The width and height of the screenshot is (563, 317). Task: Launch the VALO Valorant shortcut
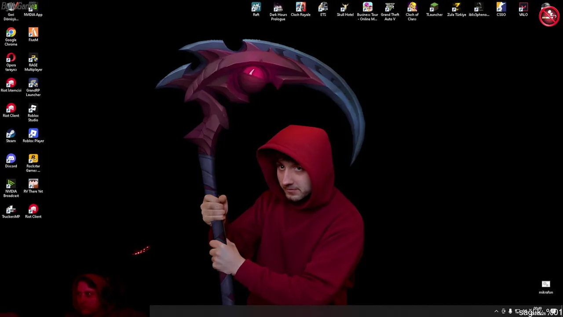click(x=523, y=10)
